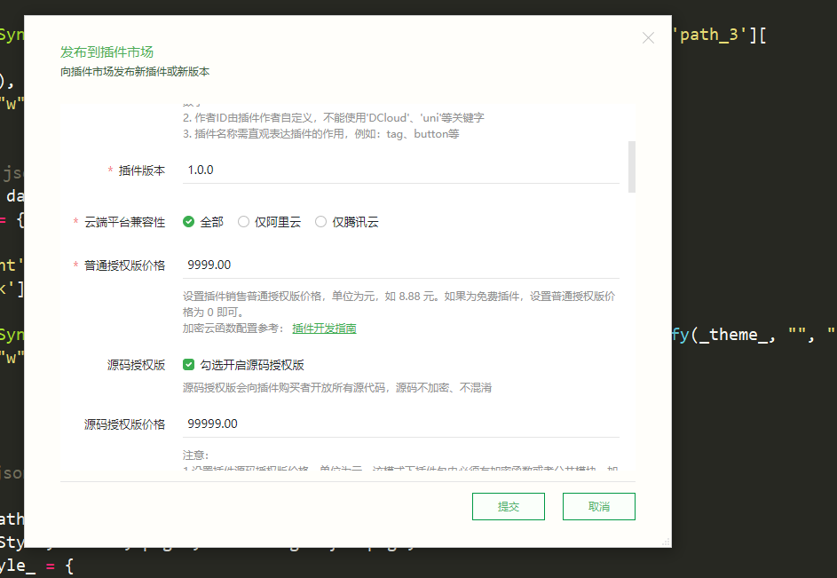837x578 pixels.
Task: Click the 插件名称需直观表达插件的作用 note line
Action: pyautogui.click(x=320, y=134)
